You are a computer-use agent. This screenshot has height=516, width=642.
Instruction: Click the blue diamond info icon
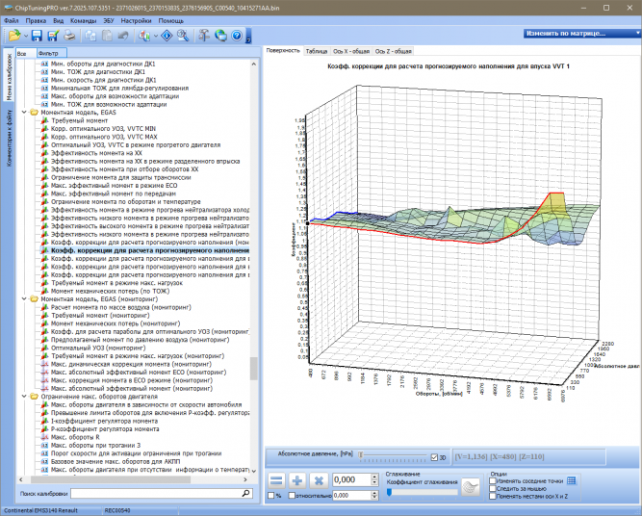point(167,36)
